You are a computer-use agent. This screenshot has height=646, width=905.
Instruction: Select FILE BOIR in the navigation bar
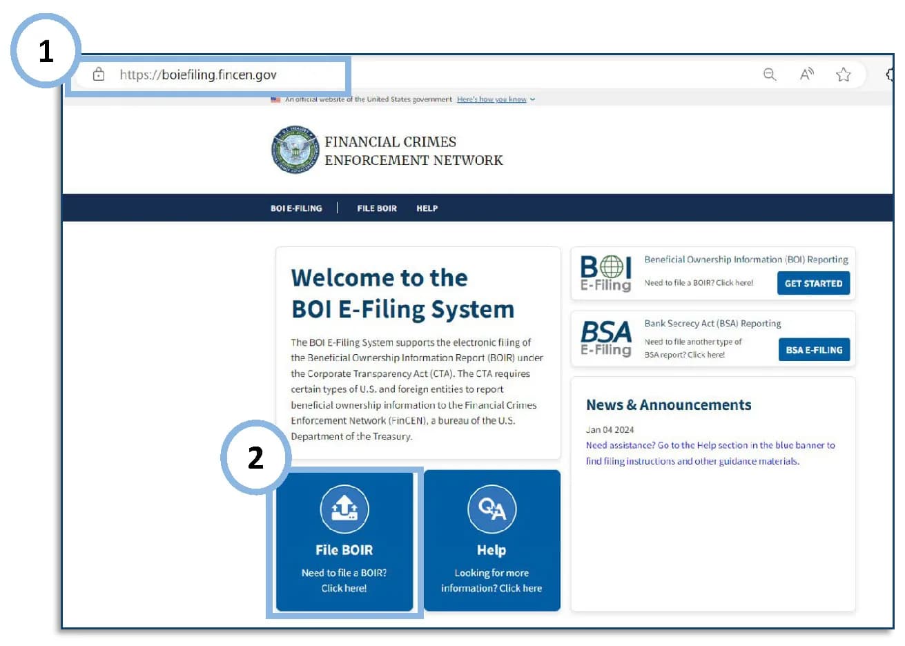point(377,208)
